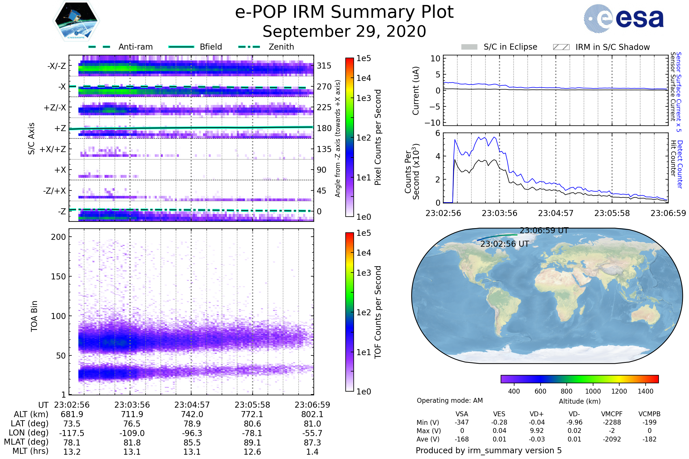
Task: Click the e-POP IRM Summary Plot title
Action: click(x=344, y=12)
